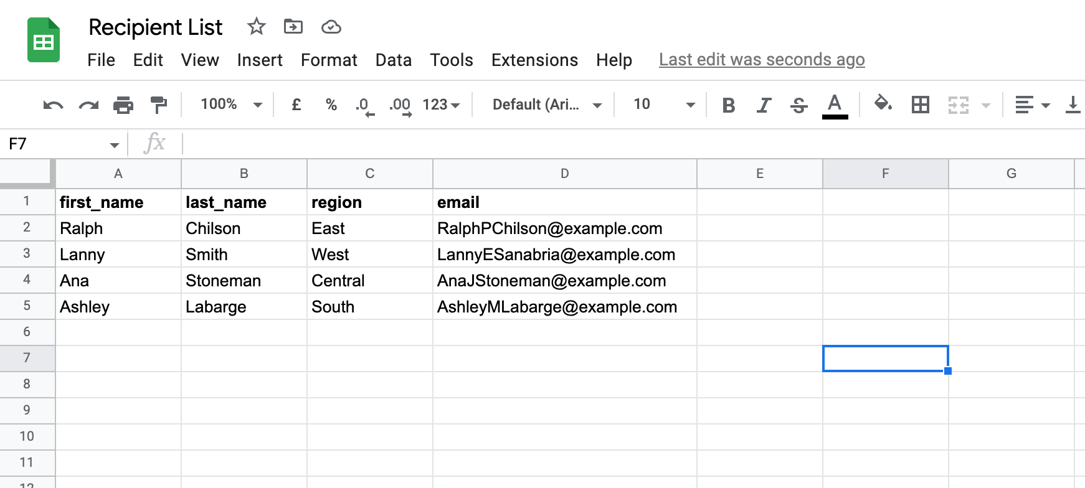
Task: Format as currency with £ button
Action: [296, 105]
